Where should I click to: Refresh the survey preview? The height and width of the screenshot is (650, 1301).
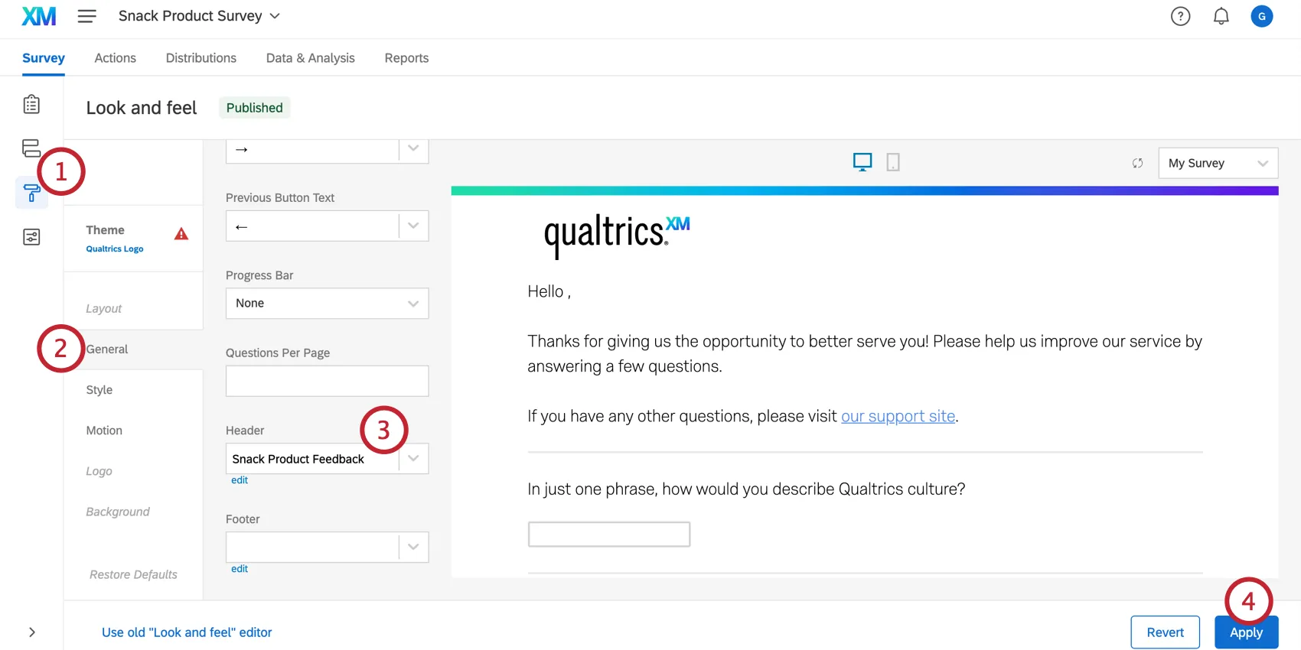(1138, 163)
